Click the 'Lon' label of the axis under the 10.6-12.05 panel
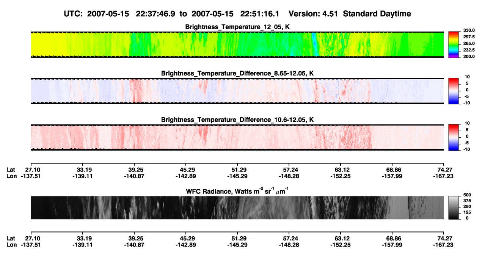The image size is (493, 253). [x=12, y=176]
